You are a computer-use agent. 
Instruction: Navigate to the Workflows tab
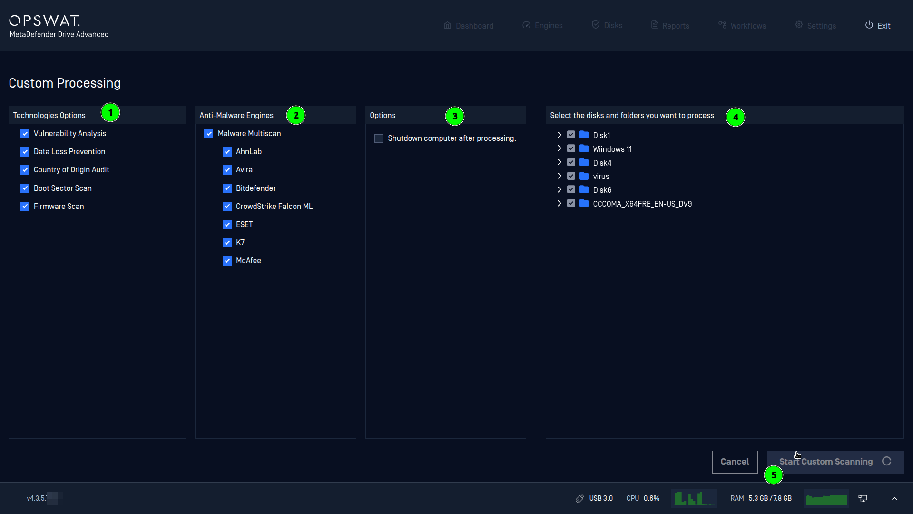pyautogui.click(x=742, y=26)
